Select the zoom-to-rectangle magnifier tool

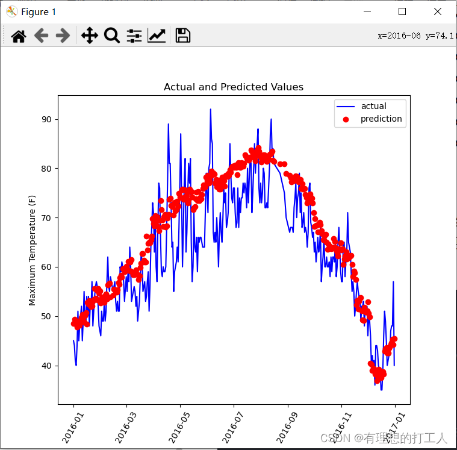[112, 36]
